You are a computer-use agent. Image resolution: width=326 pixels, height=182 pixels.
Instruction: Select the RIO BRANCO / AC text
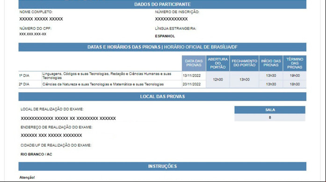(x=36, y=154)
